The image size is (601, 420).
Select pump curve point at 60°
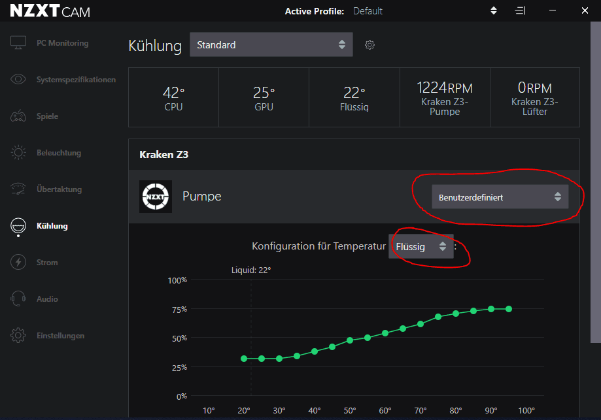(x=385, y=333)
